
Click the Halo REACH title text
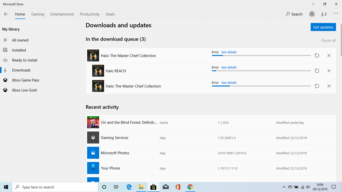[x=116, y=71]
